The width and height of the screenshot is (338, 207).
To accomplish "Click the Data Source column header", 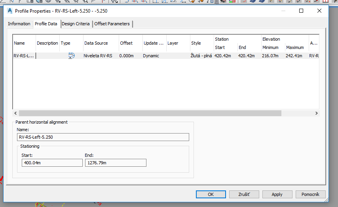I will (101, 43).
